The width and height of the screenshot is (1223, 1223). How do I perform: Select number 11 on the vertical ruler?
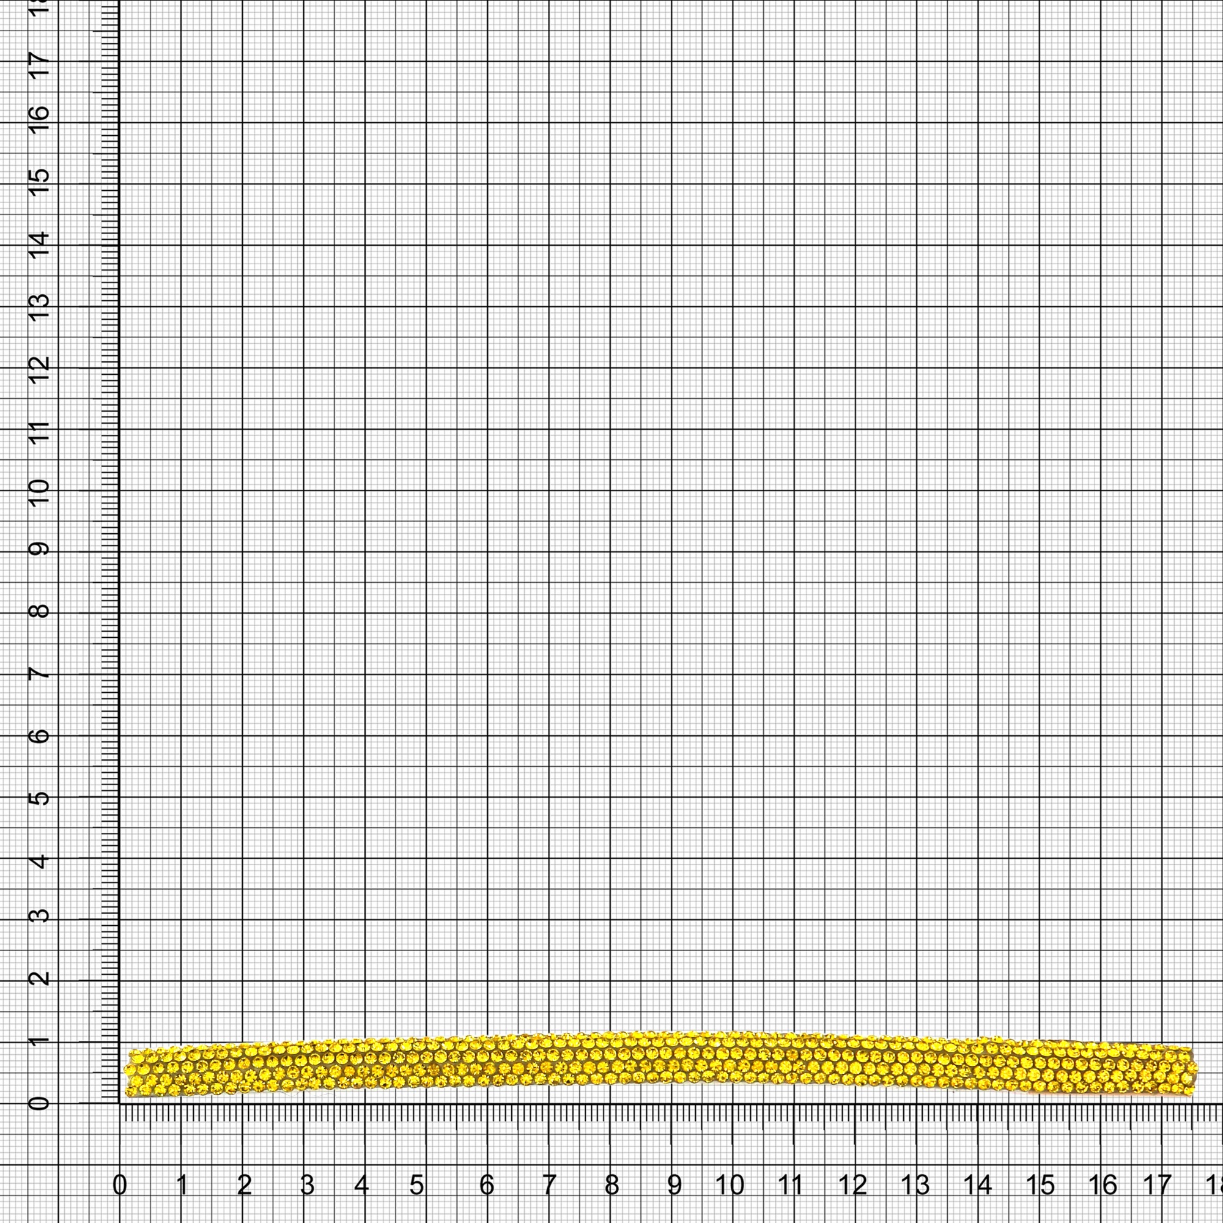tap(39, 433)
